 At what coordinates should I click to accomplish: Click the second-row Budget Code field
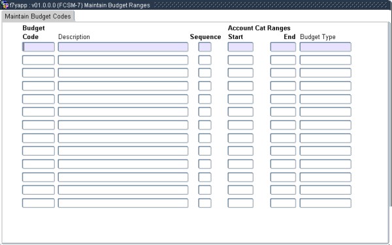39,60
